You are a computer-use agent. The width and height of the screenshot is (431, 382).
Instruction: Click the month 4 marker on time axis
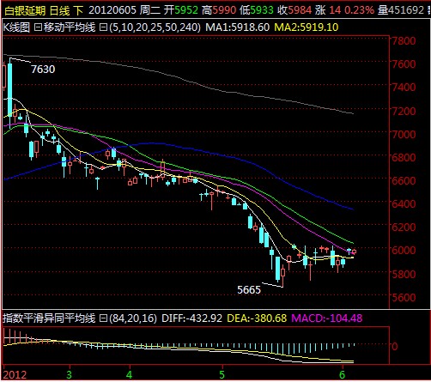point(130,375)
